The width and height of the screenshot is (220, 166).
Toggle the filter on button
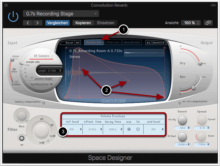(21, 138)
